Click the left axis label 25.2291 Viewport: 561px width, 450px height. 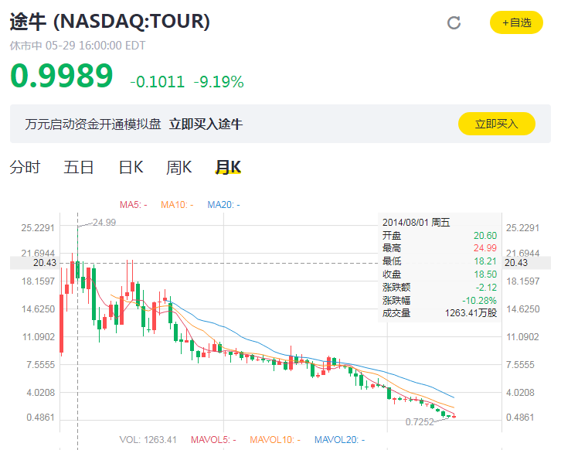pyautogui.click(x=38, y=228)
